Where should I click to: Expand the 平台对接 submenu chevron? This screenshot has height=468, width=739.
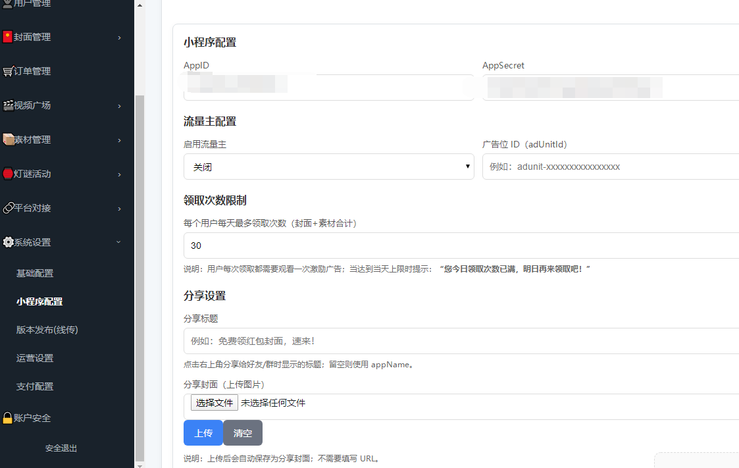coord(119,209)
